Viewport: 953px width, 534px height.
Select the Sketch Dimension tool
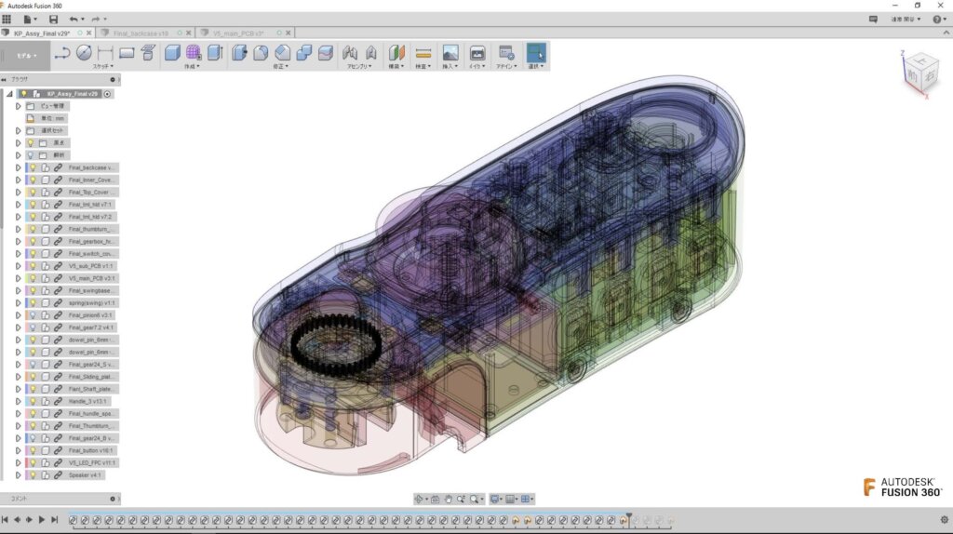(105, 53)
